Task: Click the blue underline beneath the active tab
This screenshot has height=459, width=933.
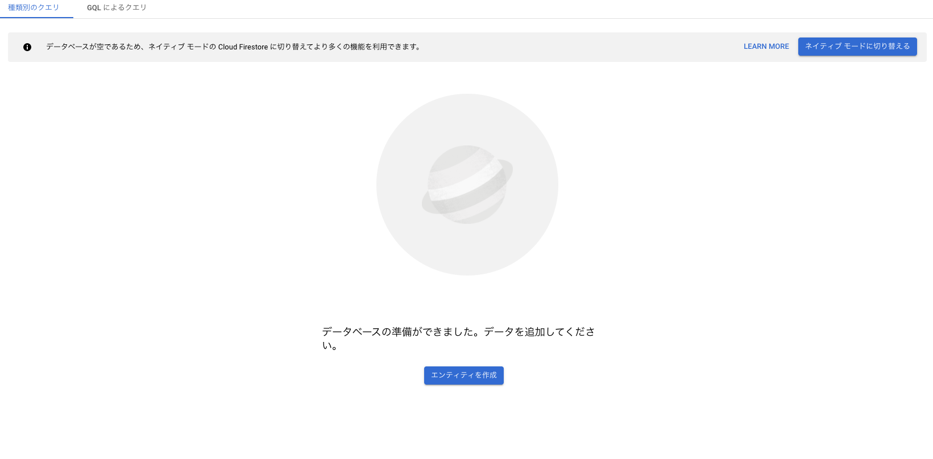Action: coord(36,18)
